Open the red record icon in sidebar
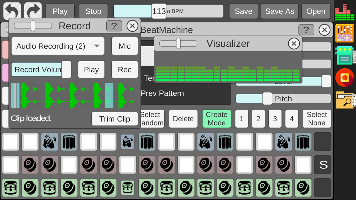Screen dimensions: 356x200 [345, 77]
